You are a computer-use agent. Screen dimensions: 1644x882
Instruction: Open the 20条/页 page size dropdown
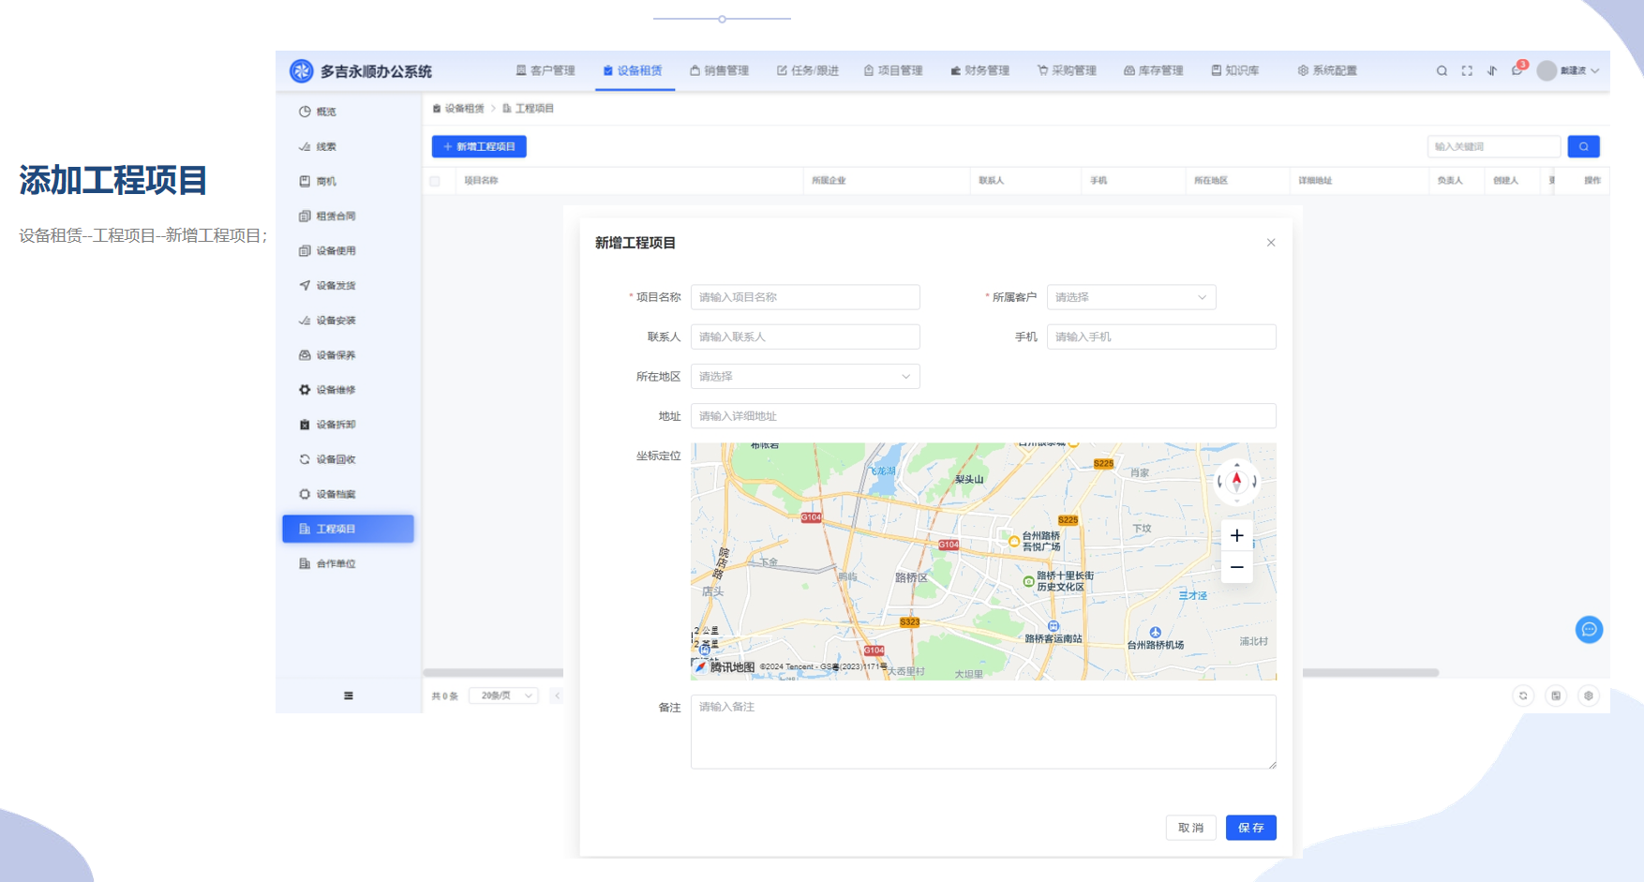504,695
